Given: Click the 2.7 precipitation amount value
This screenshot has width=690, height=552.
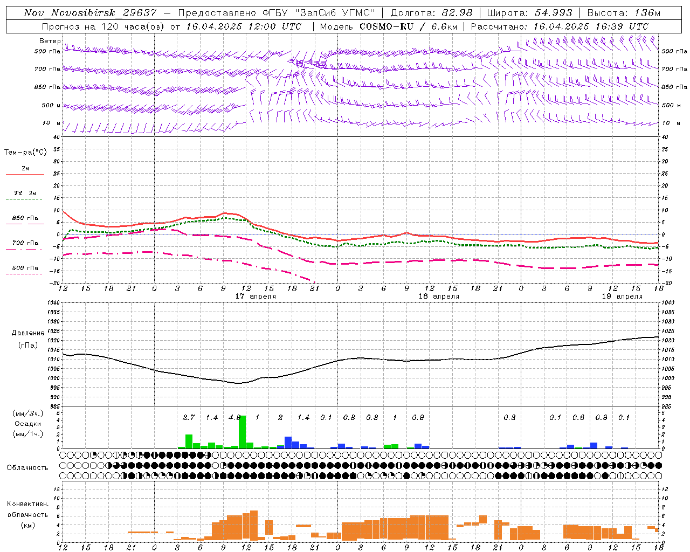Looking at the screenshot, I should 189,417.
